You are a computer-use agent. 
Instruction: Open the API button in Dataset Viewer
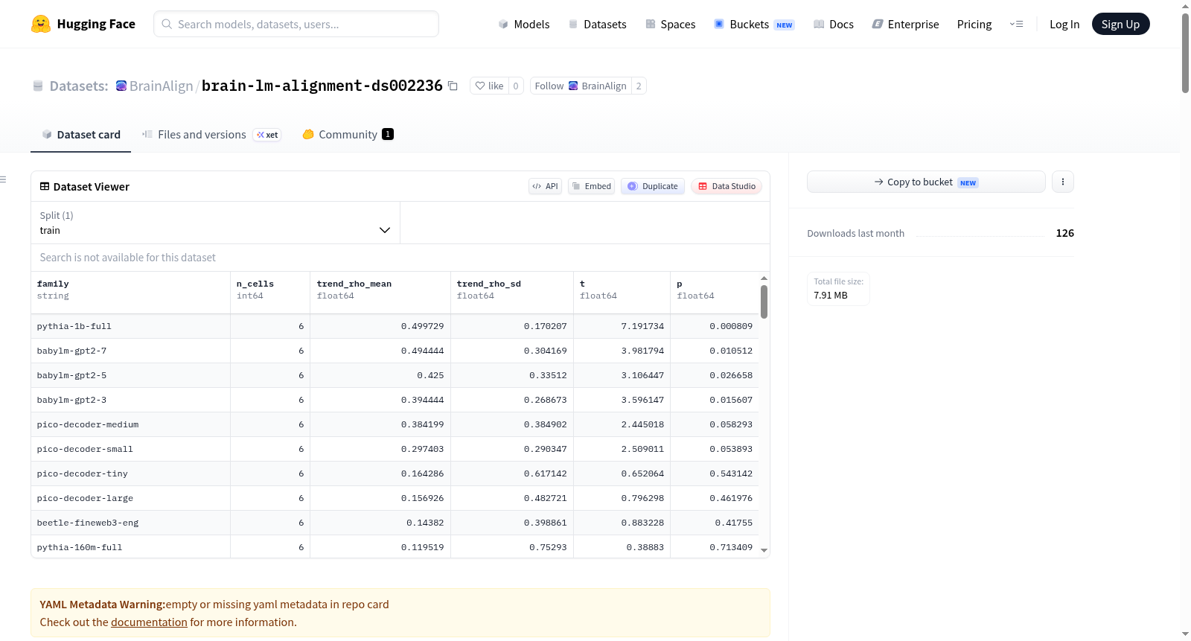[x=545, y=186]
